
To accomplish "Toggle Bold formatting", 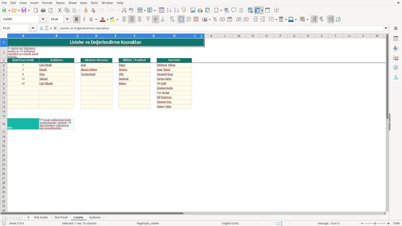I will [x=76, y=19].
